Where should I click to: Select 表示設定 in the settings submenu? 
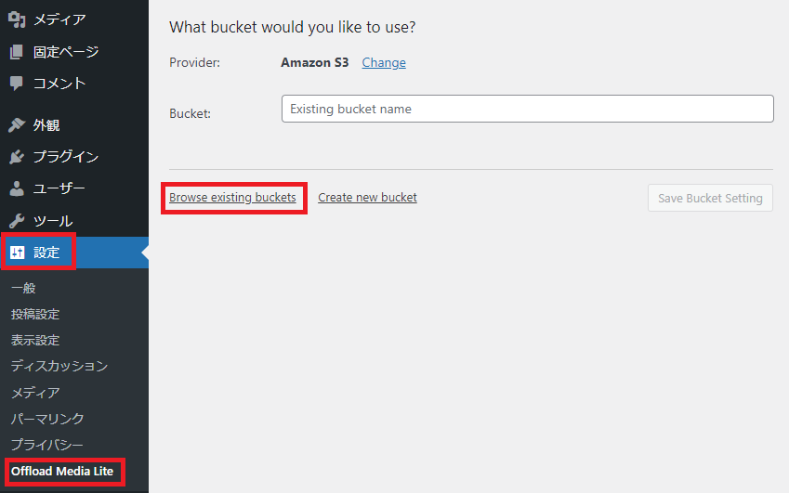[35, 340]
